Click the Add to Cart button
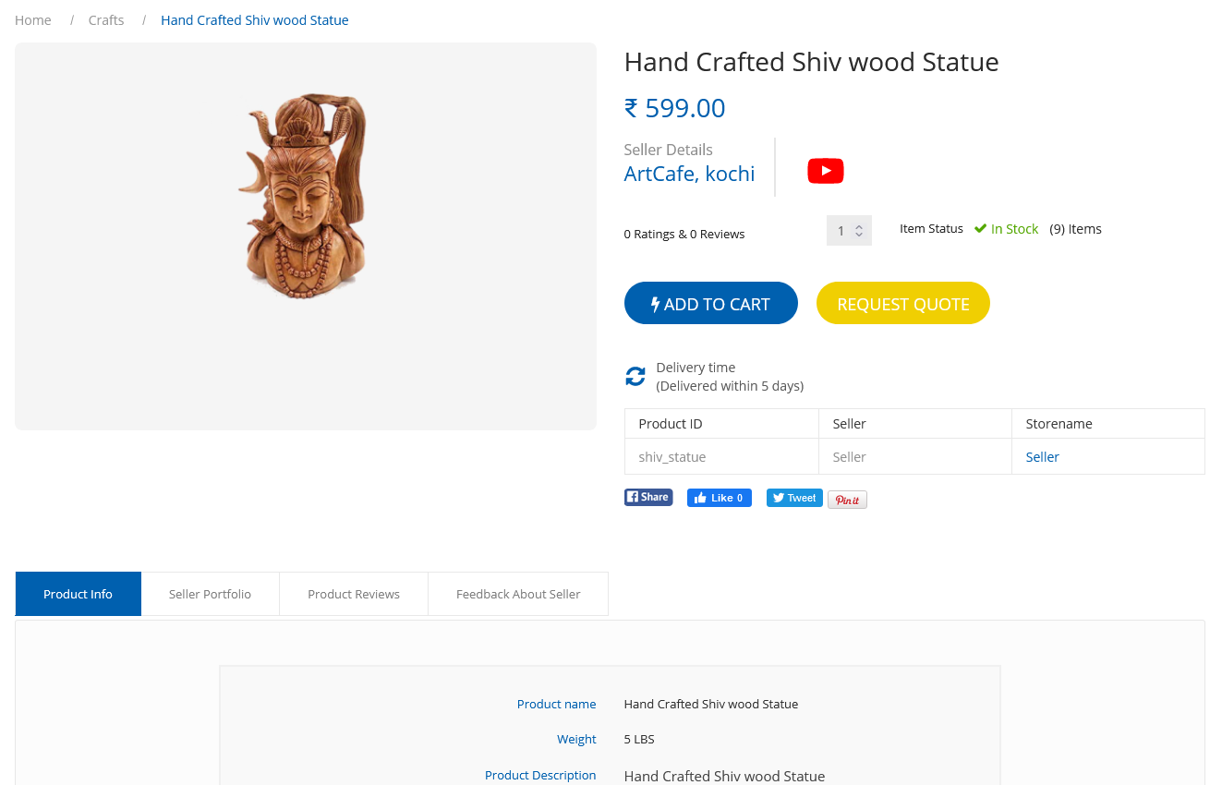 [x=710, y=304]
